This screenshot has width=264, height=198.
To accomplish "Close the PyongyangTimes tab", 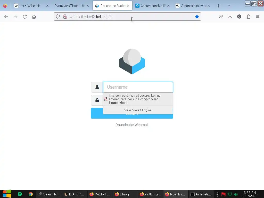I will point(88,6).
